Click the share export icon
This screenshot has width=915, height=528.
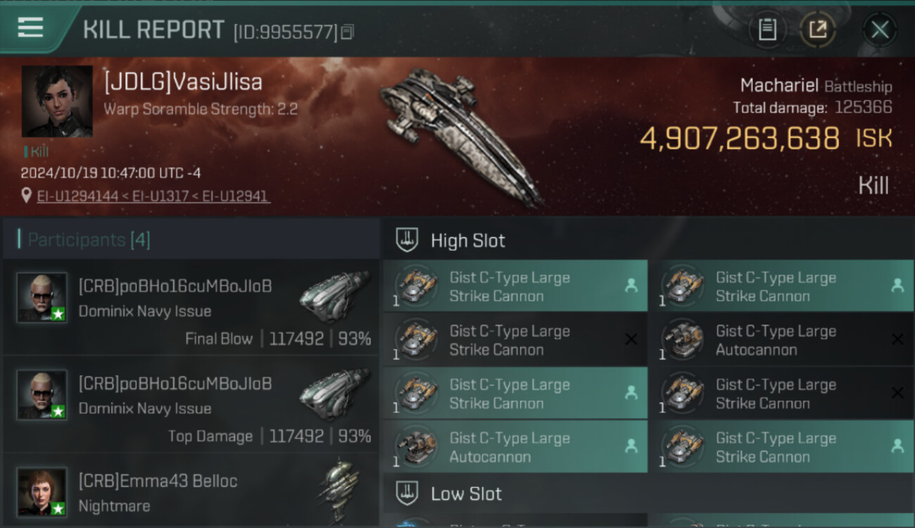click(817, 30)
